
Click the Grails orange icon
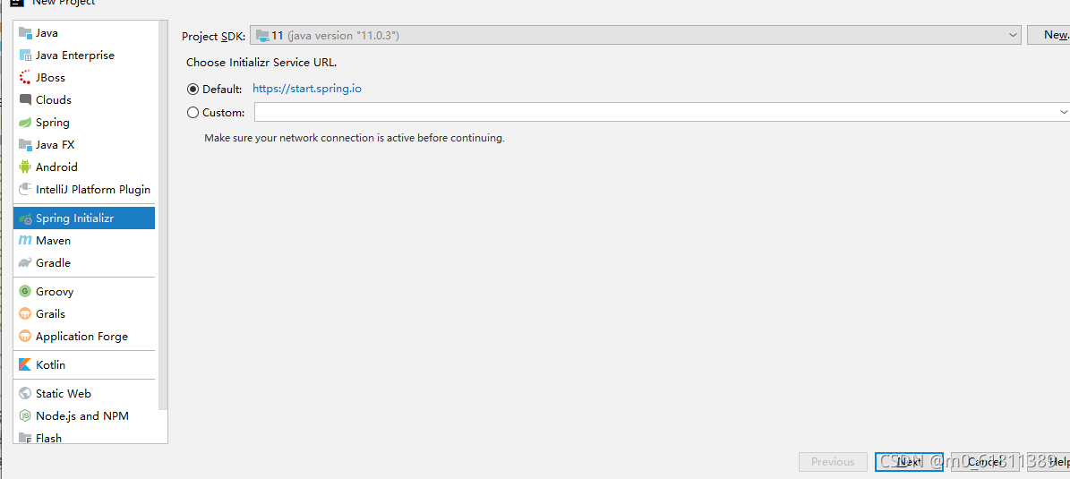coord(25,314)
